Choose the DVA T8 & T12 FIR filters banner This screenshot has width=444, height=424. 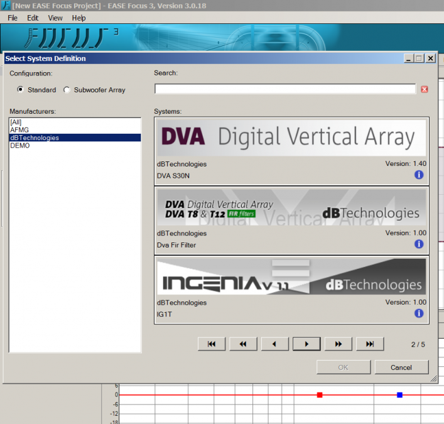tap(291, 207)
